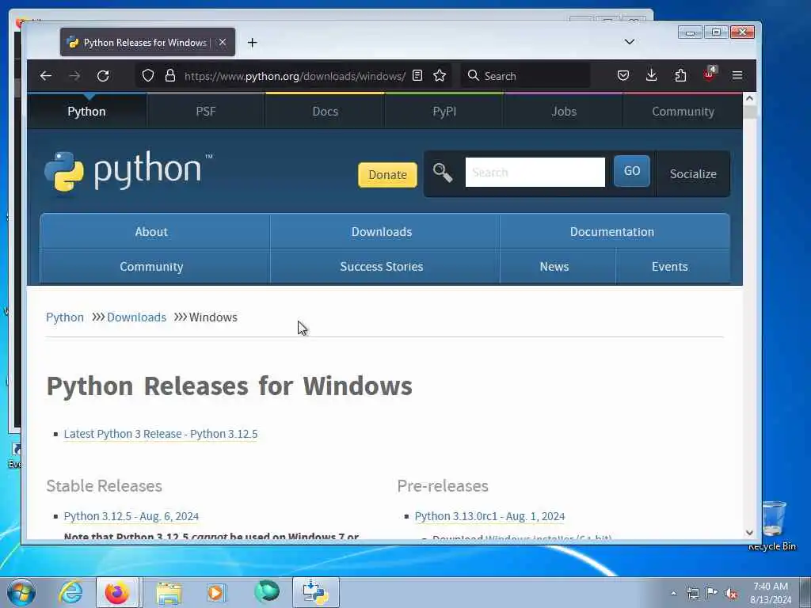The height and width of the screenshot is (608, 811).
Task: Select the PyPI top bar tab
Action: pos(444,112)
